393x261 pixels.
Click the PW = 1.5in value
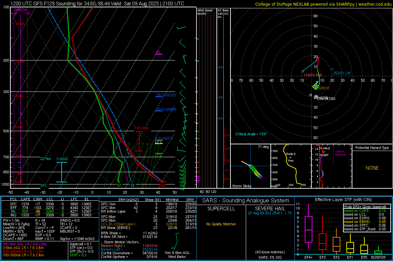click(x=11, y=220)
